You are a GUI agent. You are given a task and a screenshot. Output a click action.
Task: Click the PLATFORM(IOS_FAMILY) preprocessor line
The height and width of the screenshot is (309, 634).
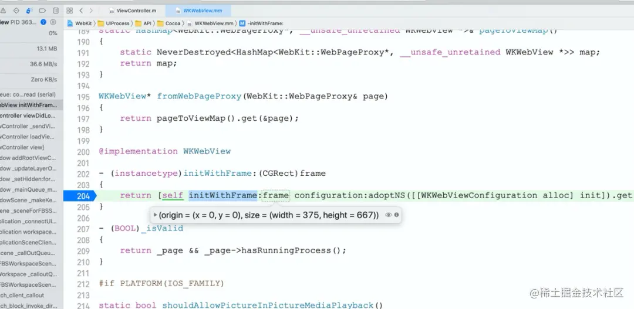tap(161, 284)
